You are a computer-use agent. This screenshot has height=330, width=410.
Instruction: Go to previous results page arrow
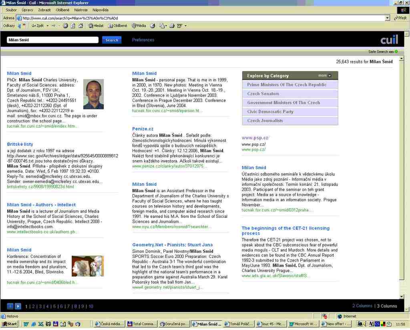[10, 306]
